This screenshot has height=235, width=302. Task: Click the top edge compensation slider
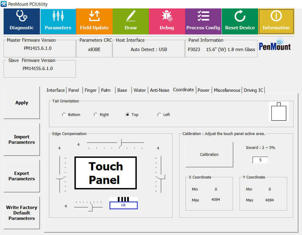coord(119,142)
